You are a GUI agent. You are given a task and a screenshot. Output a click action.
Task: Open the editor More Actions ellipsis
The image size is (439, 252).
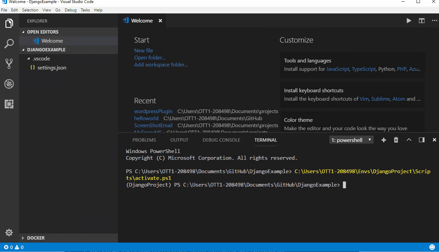(435, 21)
